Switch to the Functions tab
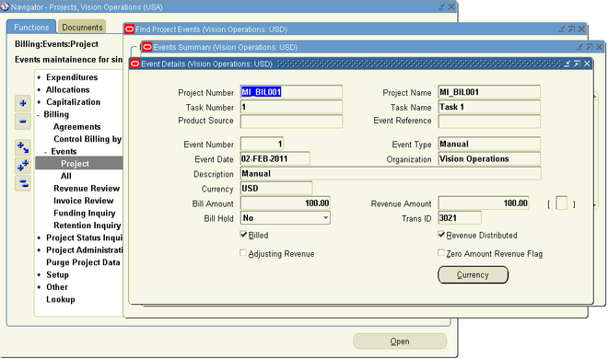 point(31,27)
